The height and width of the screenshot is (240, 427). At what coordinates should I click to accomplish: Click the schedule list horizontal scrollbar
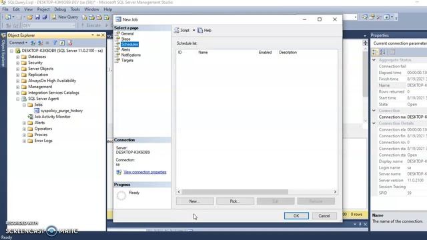(x=235, y=192)
